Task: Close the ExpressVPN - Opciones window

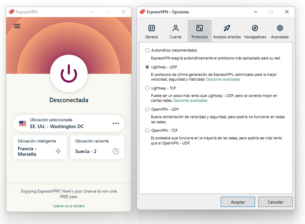Action: pos(287,12)
